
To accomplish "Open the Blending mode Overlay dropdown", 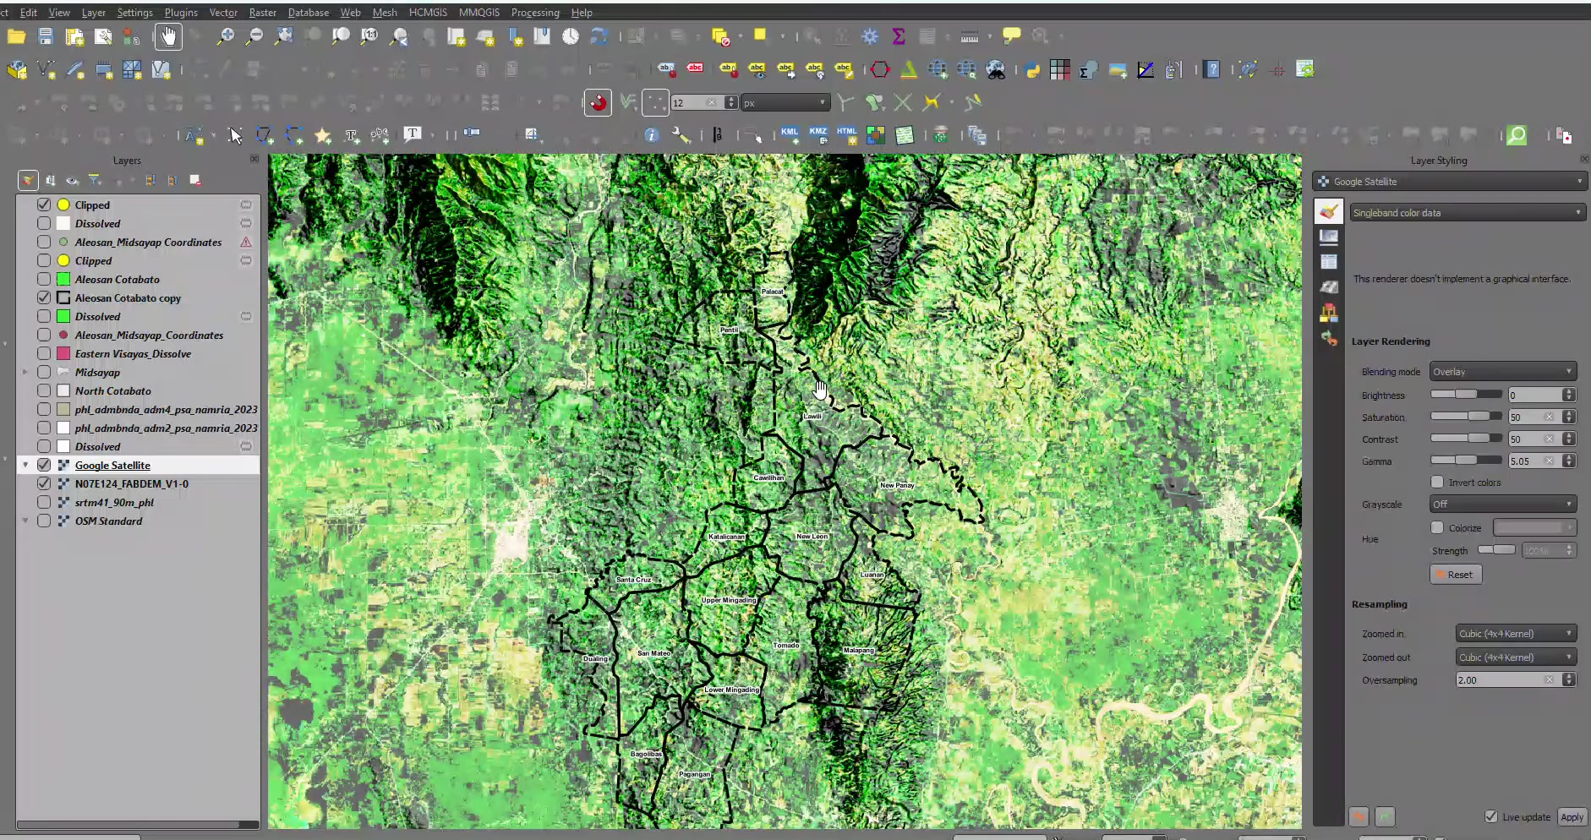I will pos(1502,372).
